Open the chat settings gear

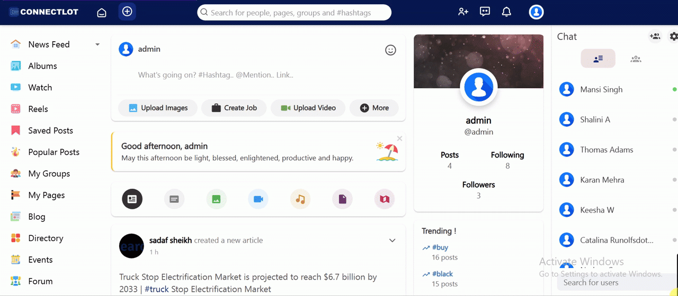pyautogui.click(x=674, y=36)
